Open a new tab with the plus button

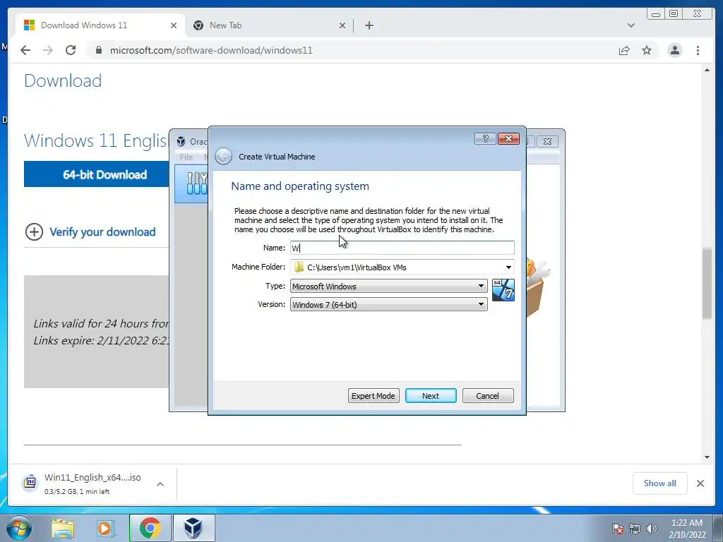[369, 25]
